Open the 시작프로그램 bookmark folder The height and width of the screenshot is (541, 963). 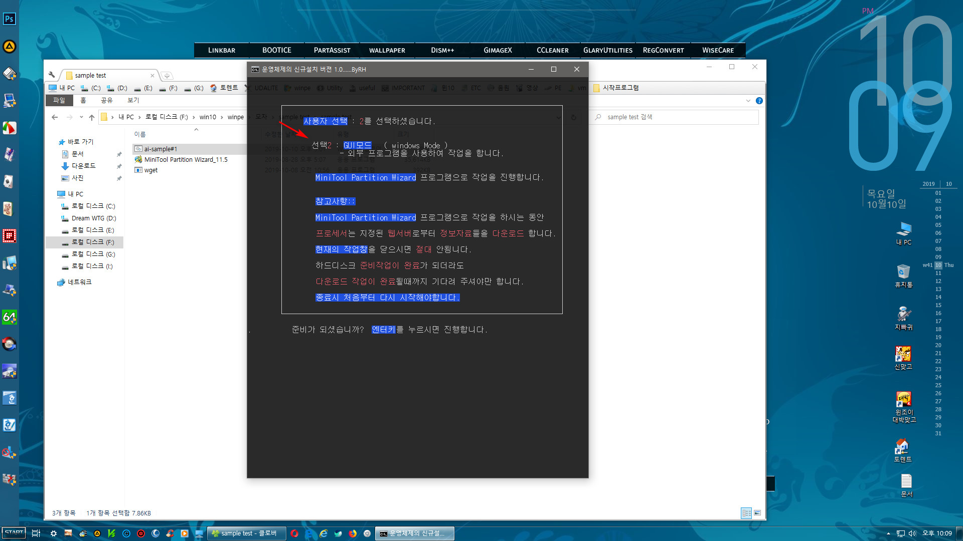point(616,88)
